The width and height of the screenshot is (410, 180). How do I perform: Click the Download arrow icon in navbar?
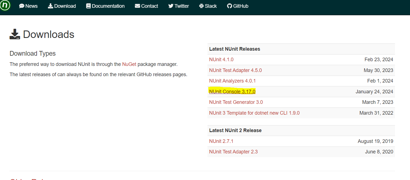[x=51, y=6]
